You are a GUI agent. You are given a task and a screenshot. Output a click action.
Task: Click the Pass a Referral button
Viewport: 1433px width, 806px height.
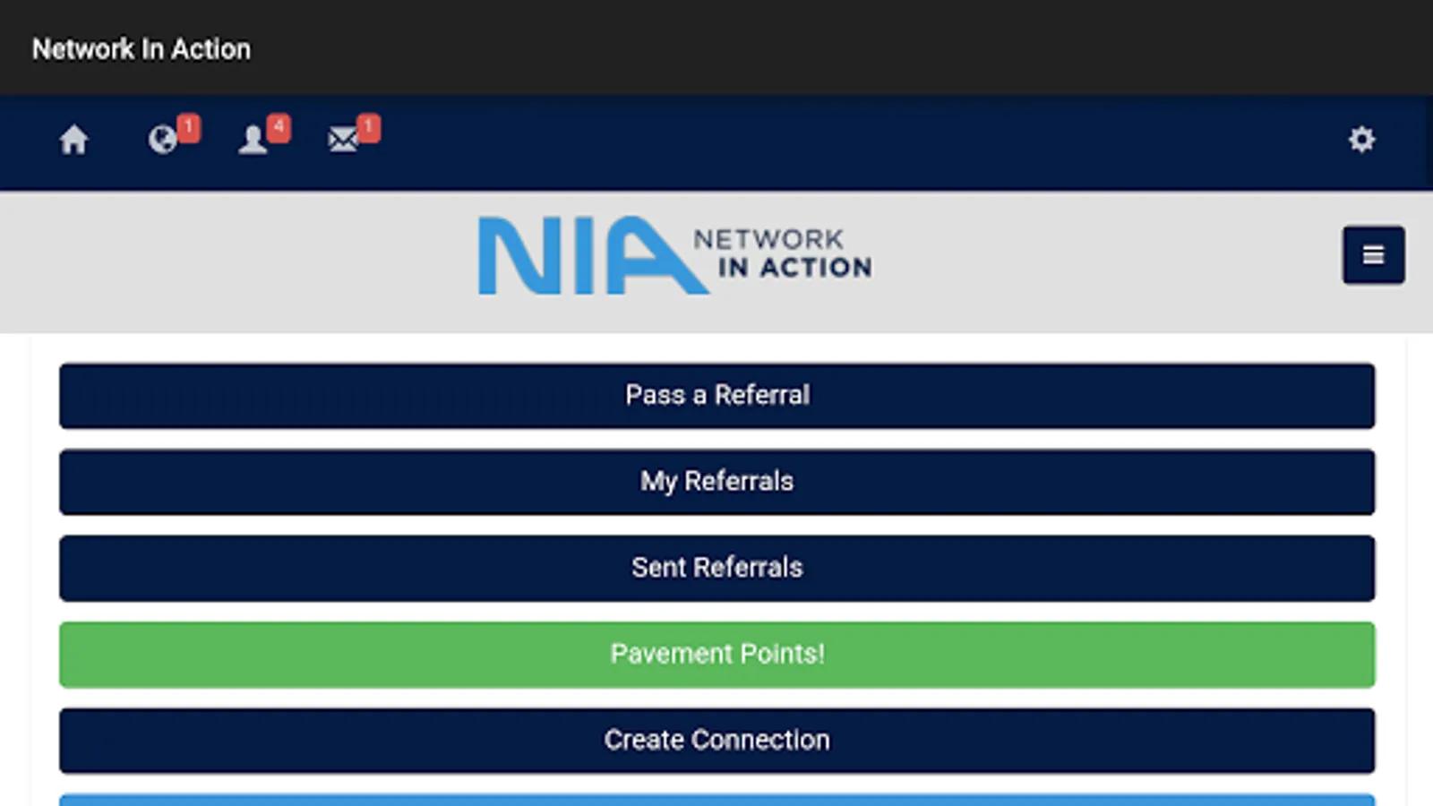point(716,396)
